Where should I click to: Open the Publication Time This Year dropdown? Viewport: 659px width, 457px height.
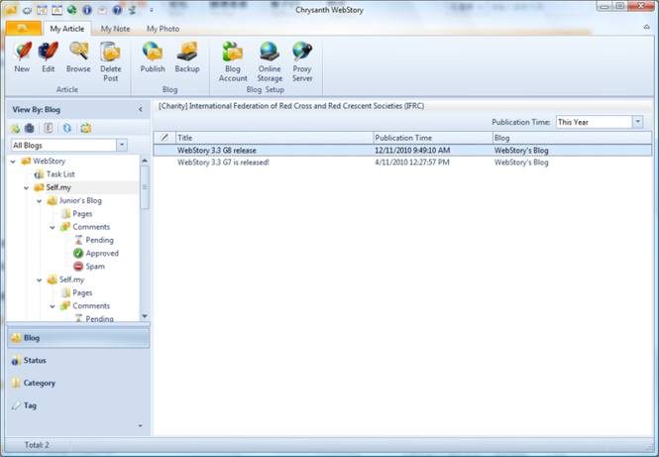point(637,122)
